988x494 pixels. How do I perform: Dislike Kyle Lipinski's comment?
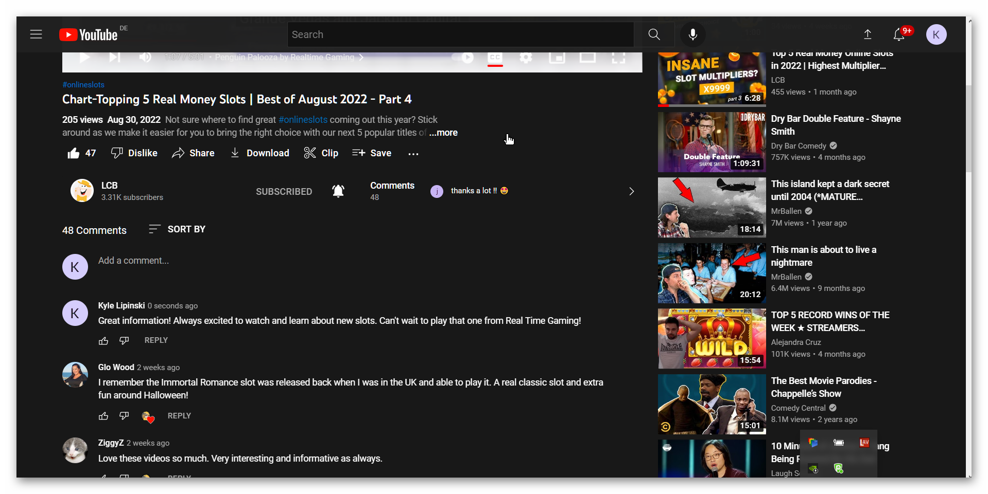124,341
